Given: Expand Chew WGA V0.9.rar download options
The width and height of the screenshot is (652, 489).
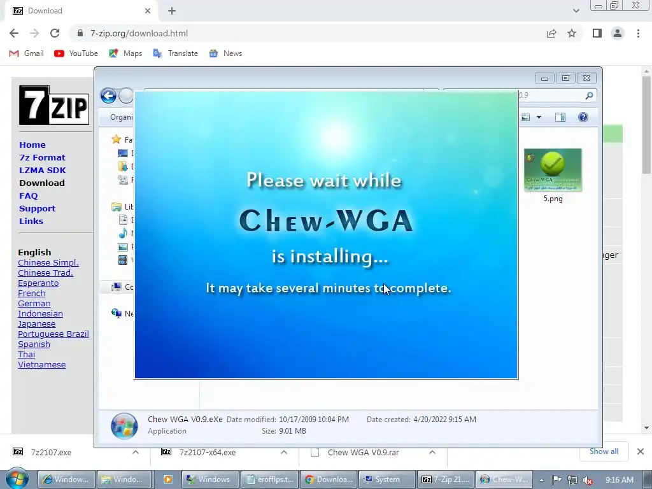Looking at the screenshot, I should tap(432, 452).
